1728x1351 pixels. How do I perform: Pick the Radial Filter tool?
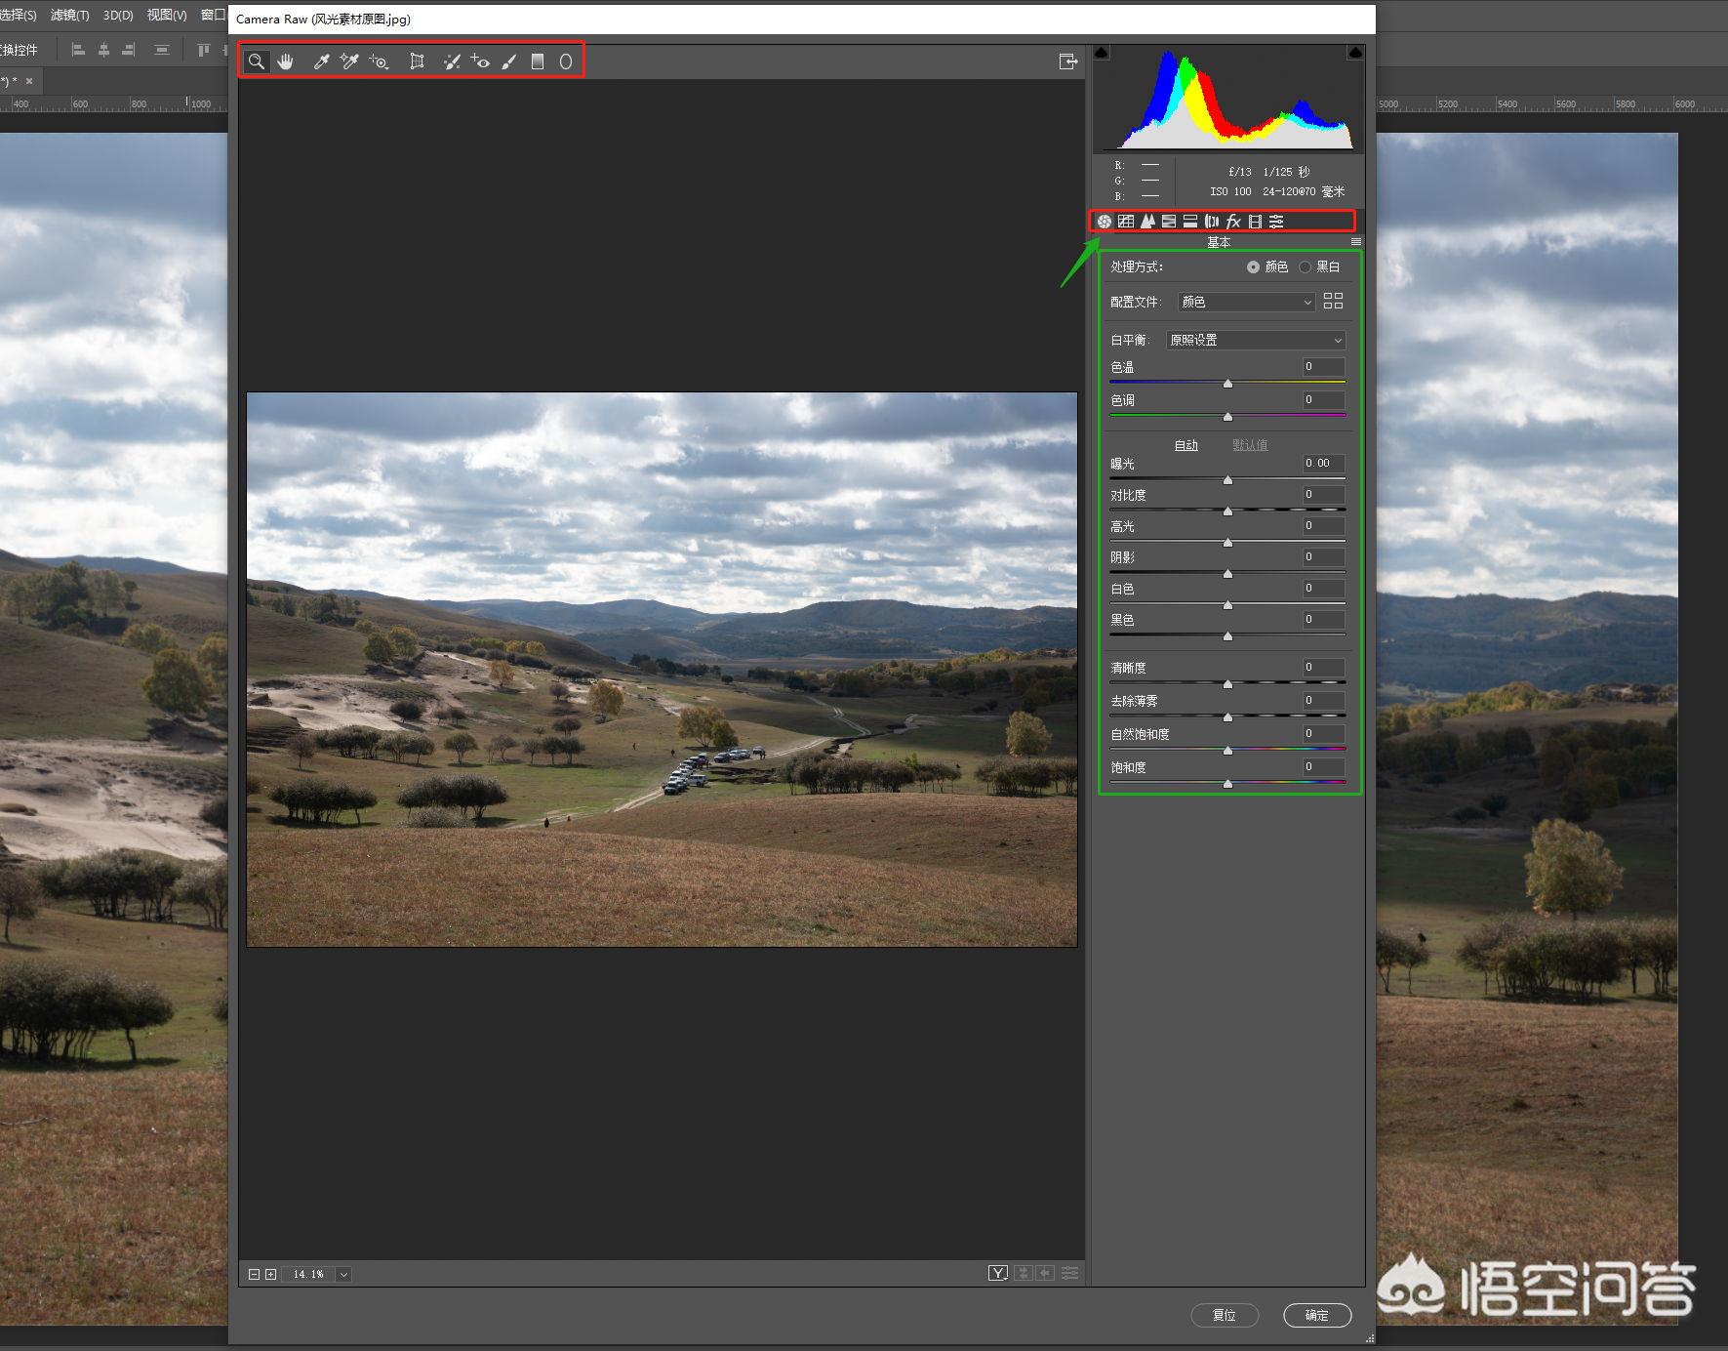pos(565,61)
